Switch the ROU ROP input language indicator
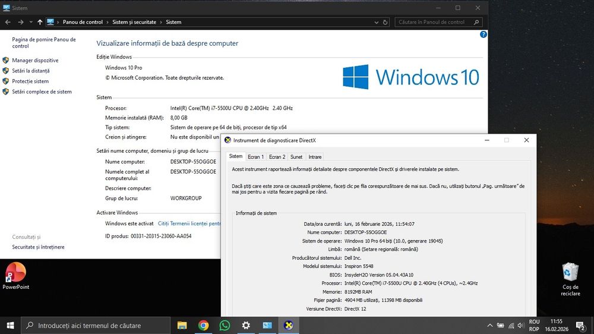The height and width of the screenshot is (334, 594). [534, 325]
